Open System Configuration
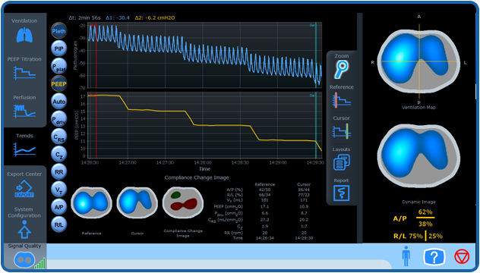Image resolution: width=480 pixels, height=273 pixels. tap(24, 229)
